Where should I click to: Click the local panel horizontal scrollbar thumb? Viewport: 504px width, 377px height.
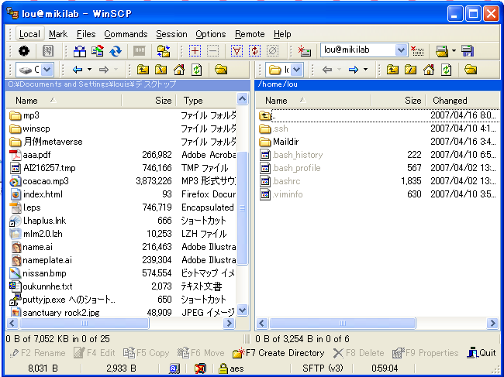85,323
